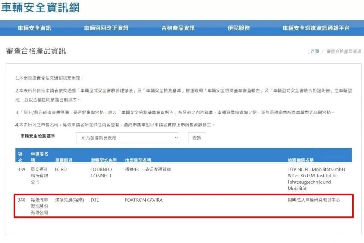Image resolution: width=364 pixels, height=243 pixels.
Task: Click note 1 about 交通部規定
Action: tap(49, 78)
